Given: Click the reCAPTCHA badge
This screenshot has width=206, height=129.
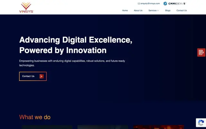Looking at the screenshot, I should (201, 123).
